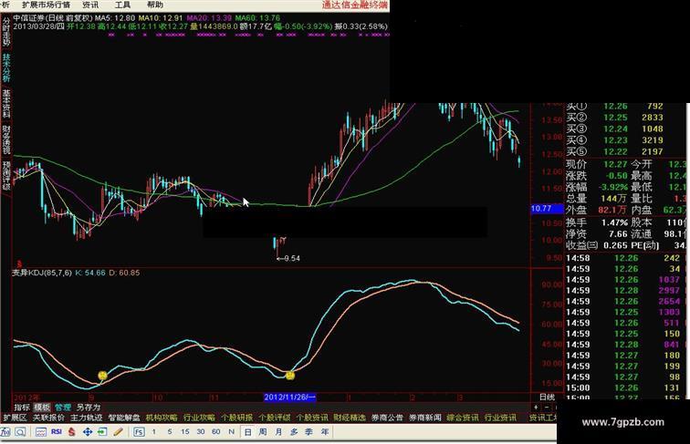Open the 行业攻略 tab
Viewport: 690px width, 444px height.
tap(199, 418)
